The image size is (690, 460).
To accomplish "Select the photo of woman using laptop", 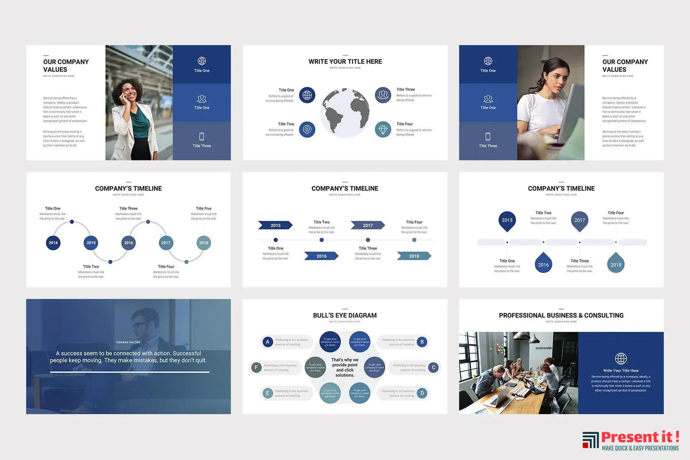I will click(551, 103).
